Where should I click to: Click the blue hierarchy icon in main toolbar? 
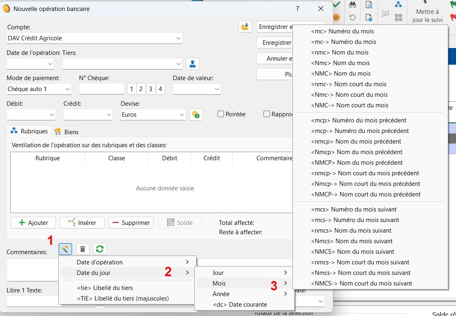coord(399,4)
